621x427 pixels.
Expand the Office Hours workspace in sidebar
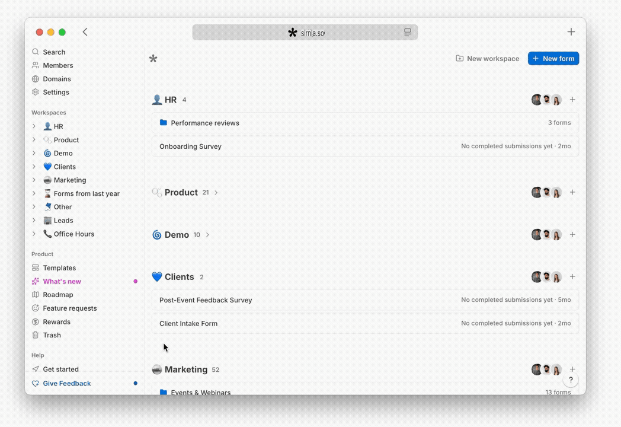(34, 234)
